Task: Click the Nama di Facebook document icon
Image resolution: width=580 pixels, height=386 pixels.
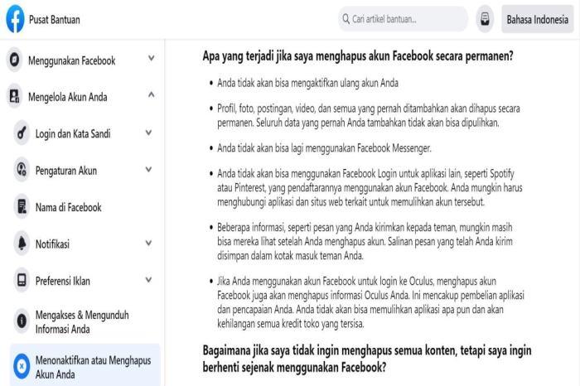Action: [x=22, y=207]
